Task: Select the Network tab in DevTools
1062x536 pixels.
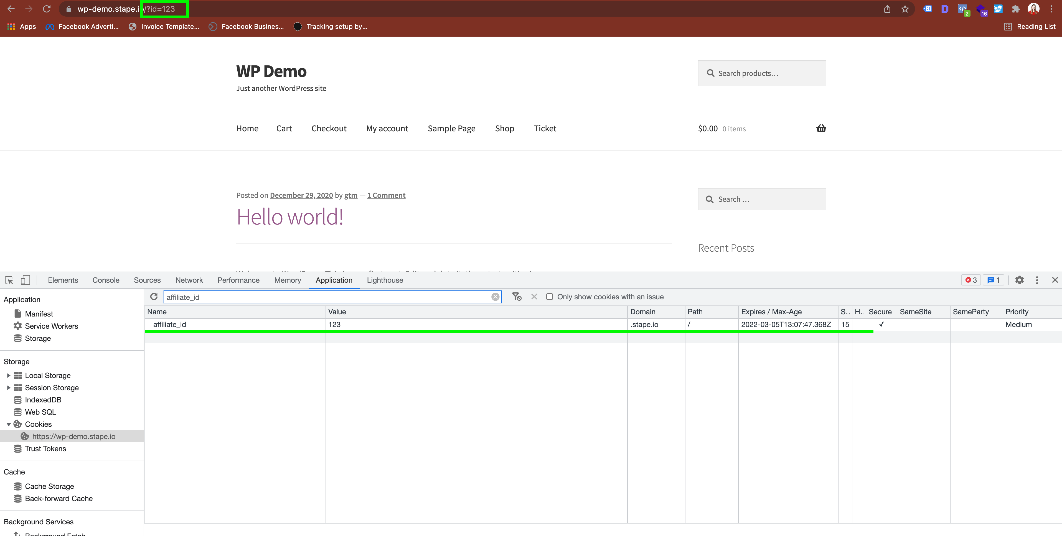Action: pyautogui.click(x=189, y=280)
